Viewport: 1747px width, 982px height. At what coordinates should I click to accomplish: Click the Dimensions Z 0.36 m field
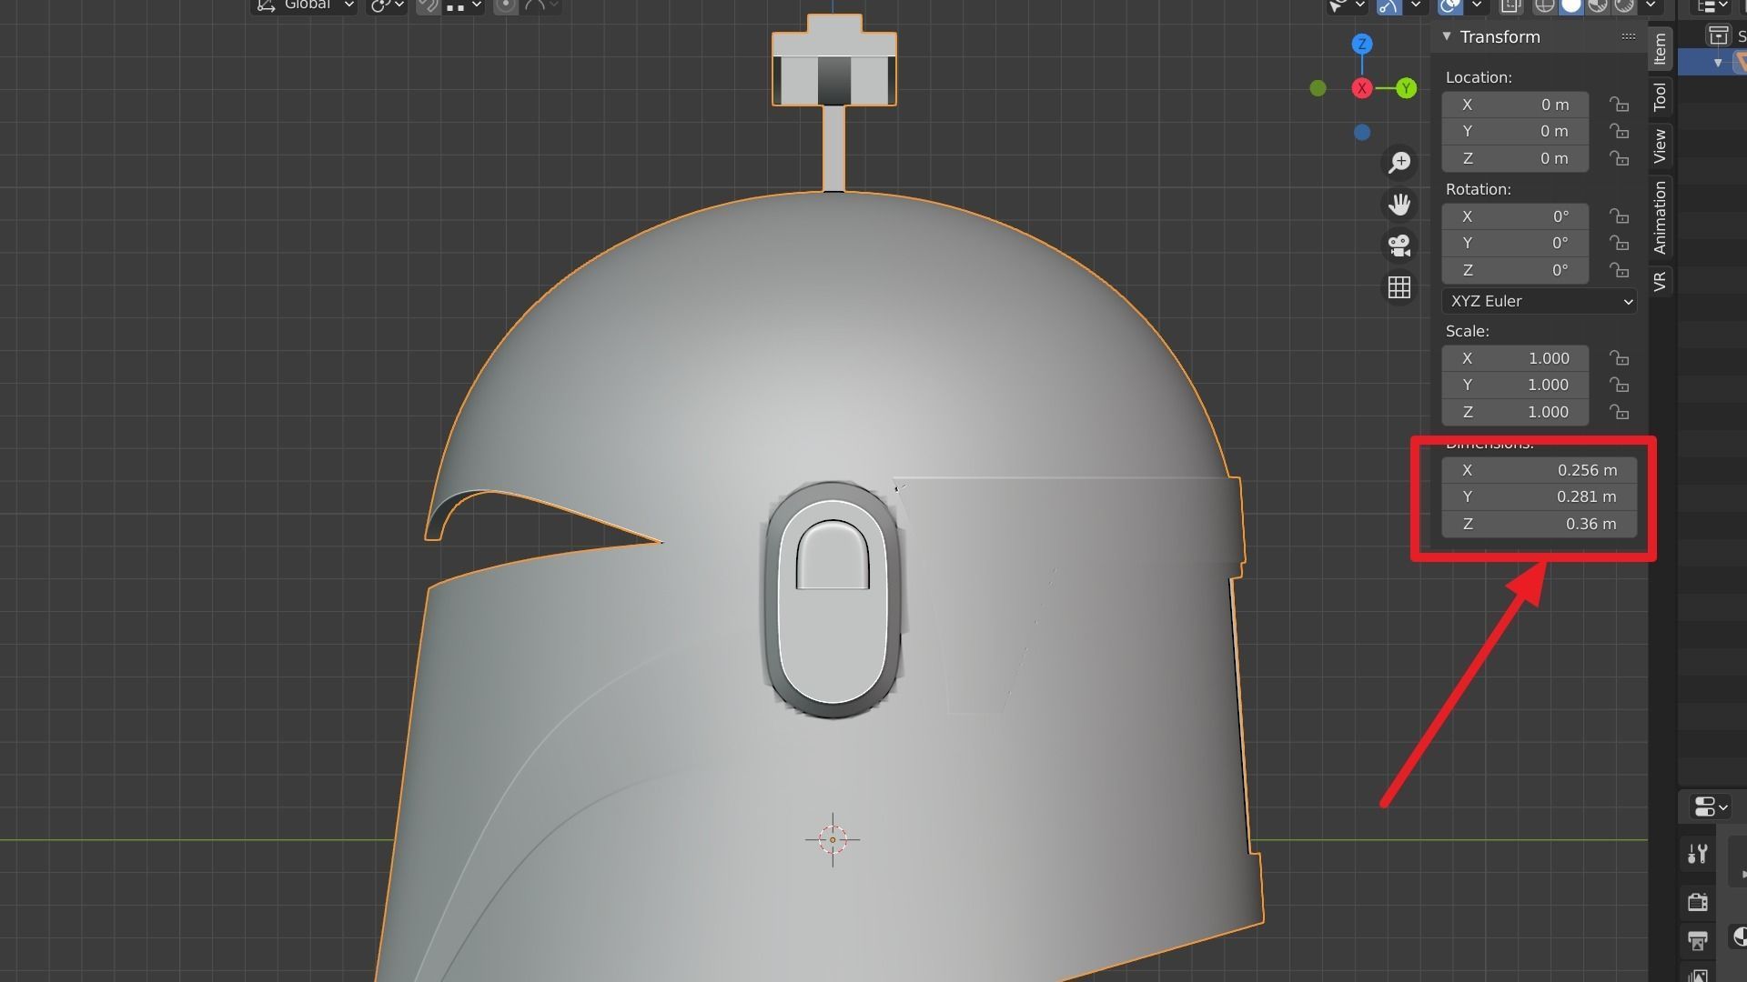coord(1540,524)
